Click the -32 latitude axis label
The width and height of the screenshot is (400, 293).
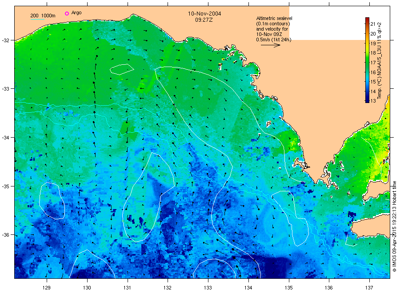pos(5,40)
